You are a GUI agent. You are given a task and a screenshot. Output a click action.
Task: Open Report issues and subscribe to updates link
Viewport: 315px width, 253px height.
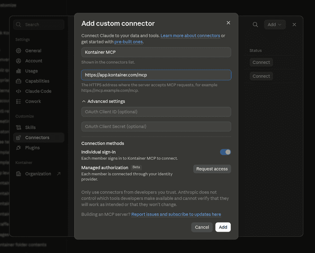tap(176, 214)
